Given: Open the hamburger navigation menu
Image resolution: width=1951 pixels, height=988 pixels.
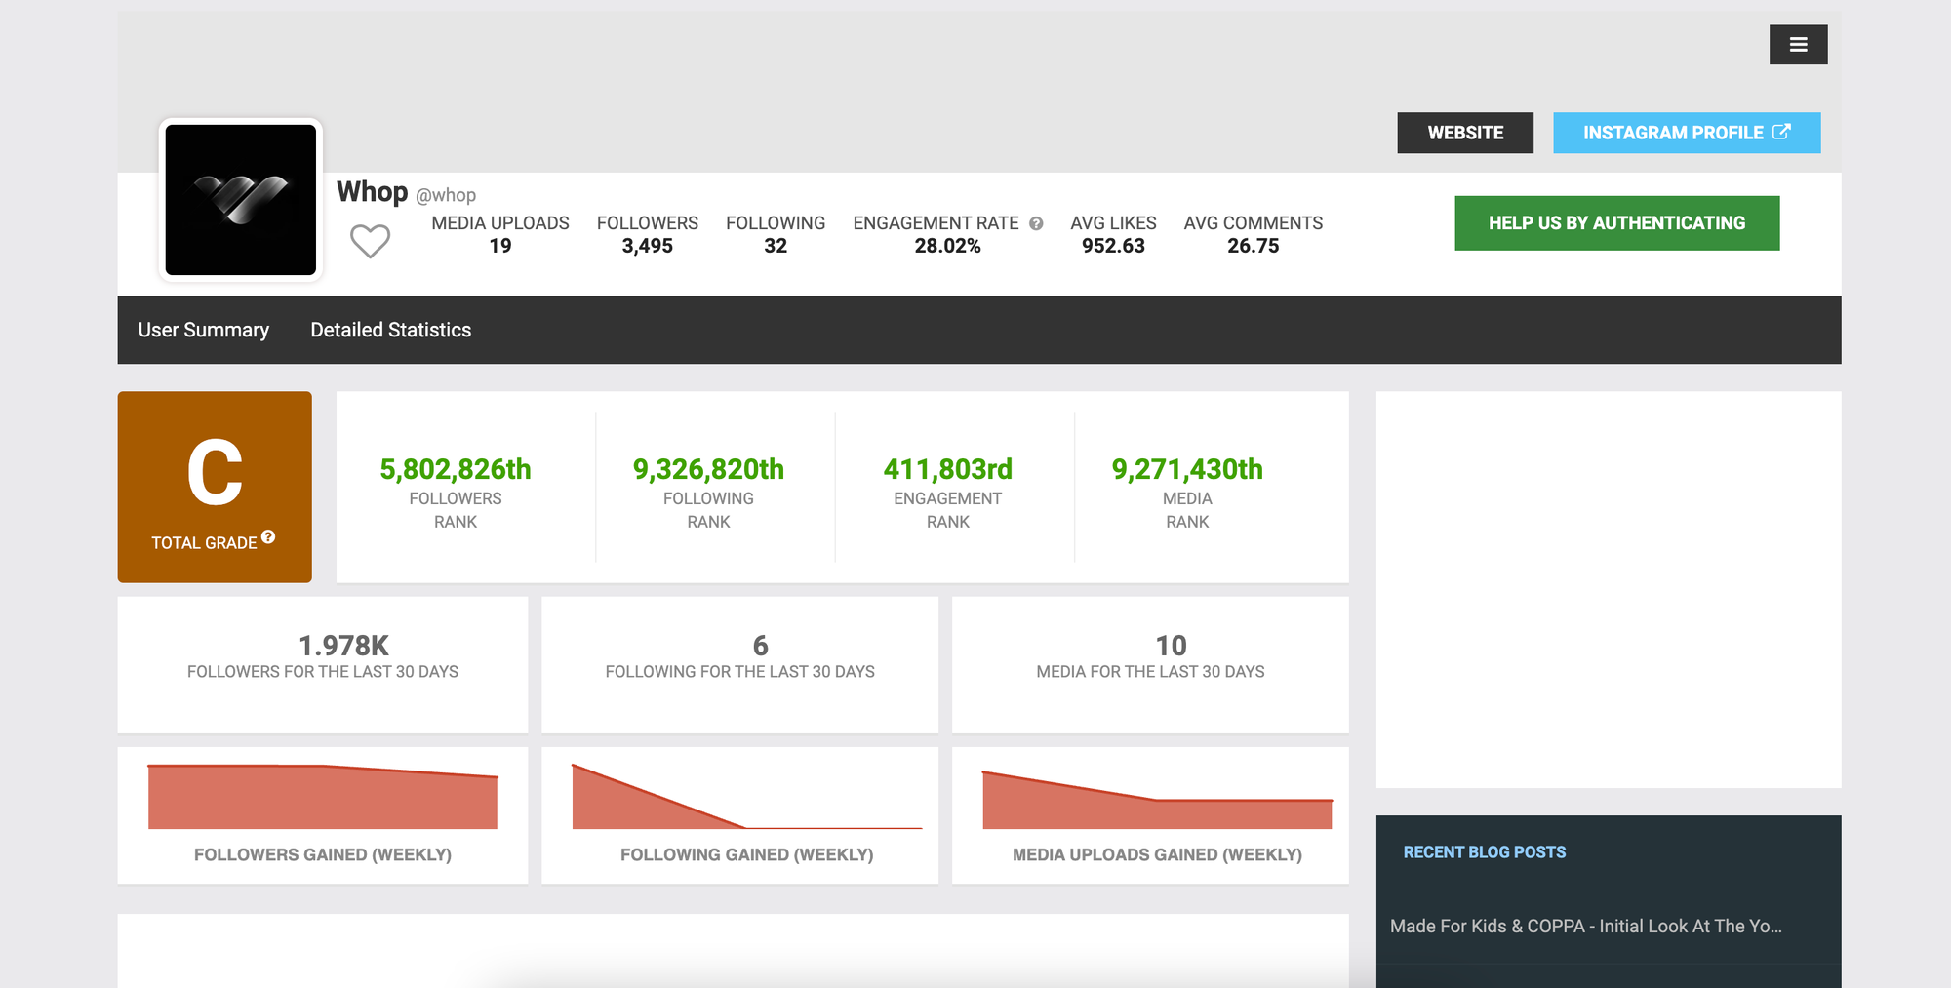Looking at the screenshot, I should coord(1798,44).
